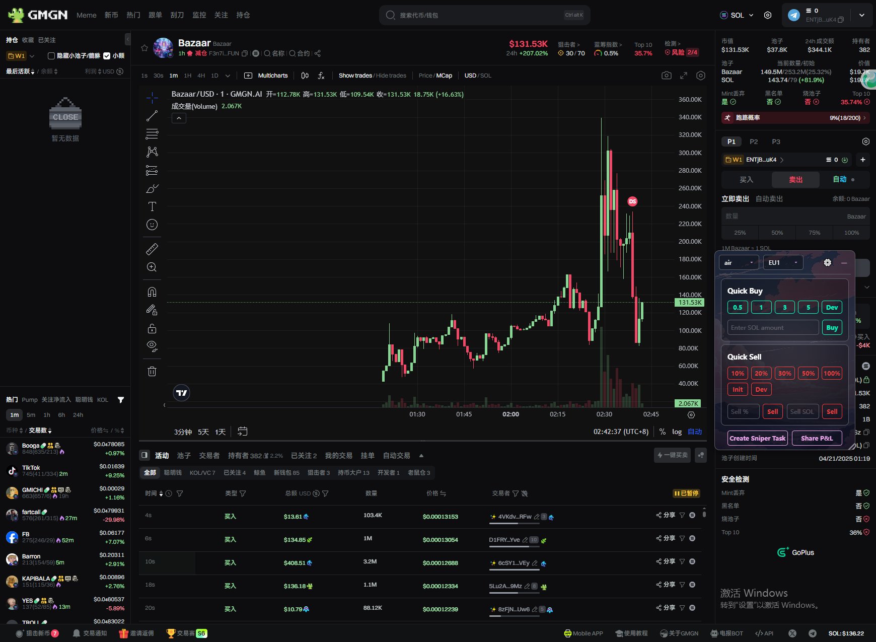This screenshot has height=642, width=876.
Task: Open the TradingView logo link
Action: [182, 393]
